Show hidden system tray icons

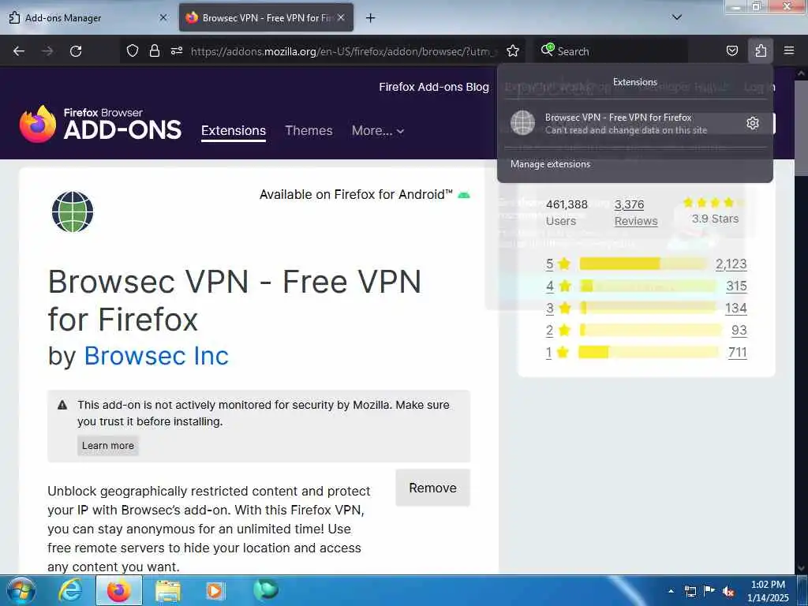671,591
